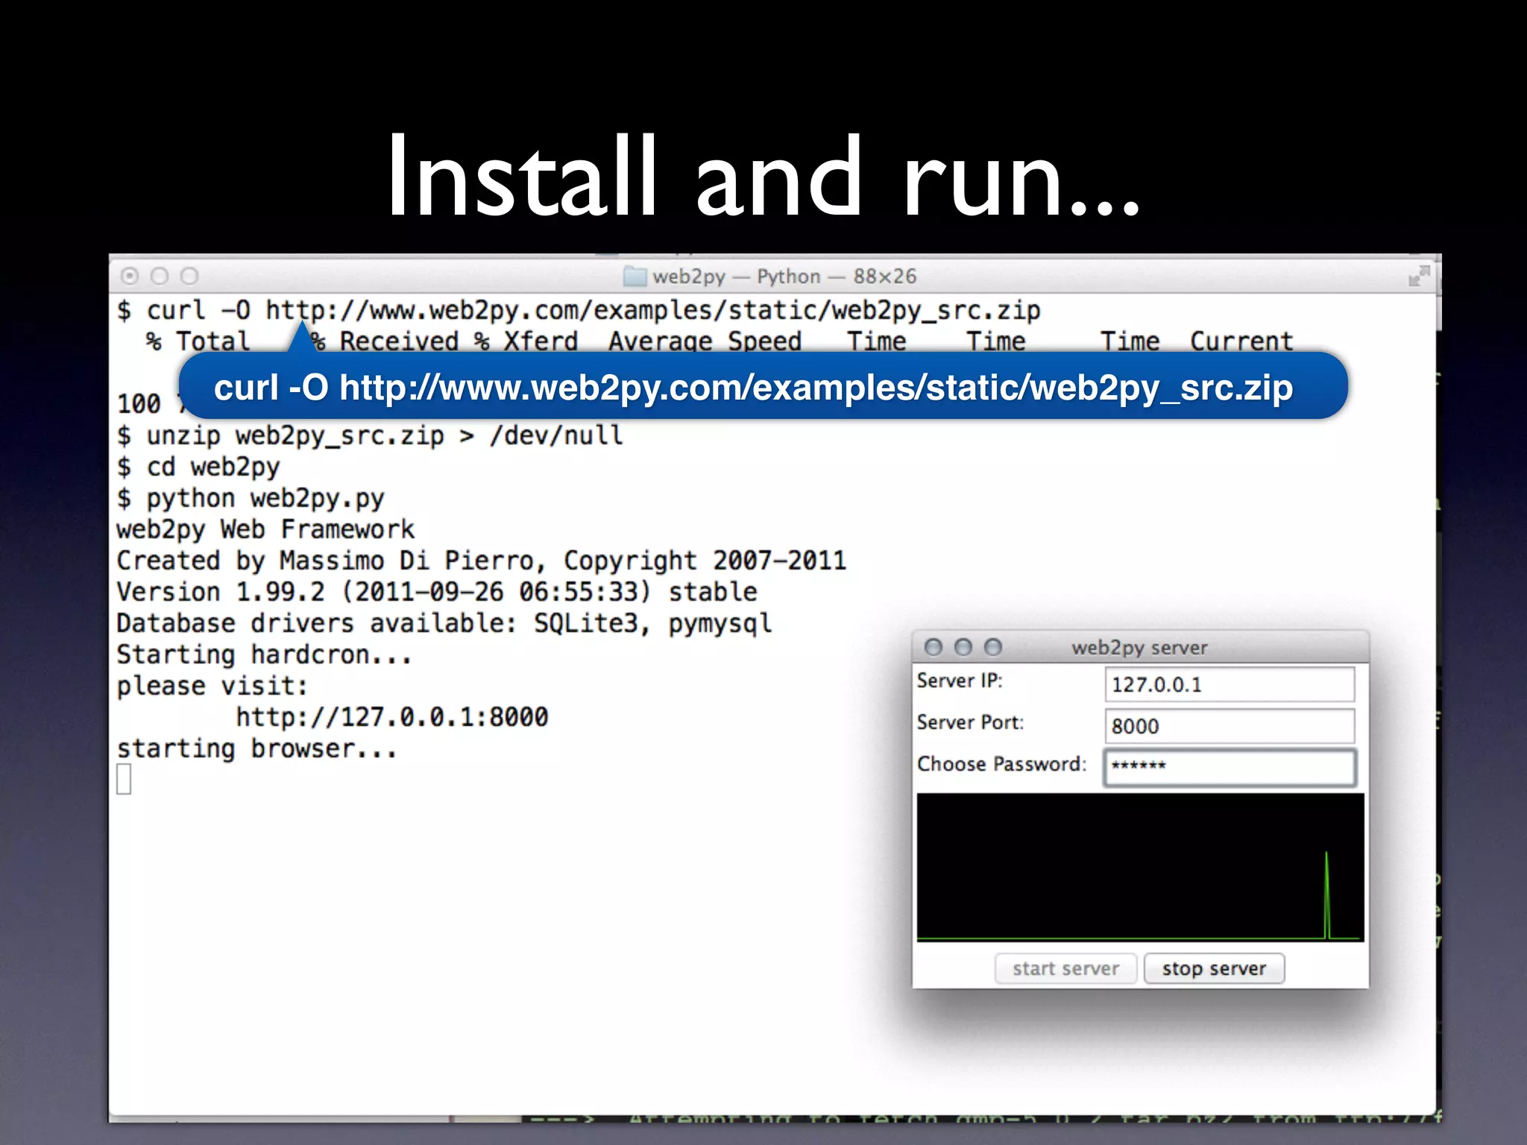
Task: Close the terminal window
Action: click(x=130, y=277)
